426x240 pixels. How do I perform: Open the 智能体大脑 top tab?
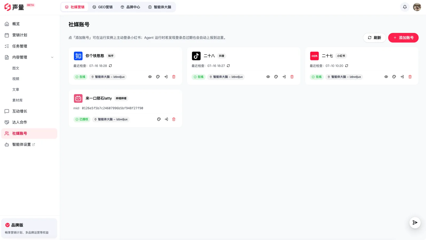[160, 7]
